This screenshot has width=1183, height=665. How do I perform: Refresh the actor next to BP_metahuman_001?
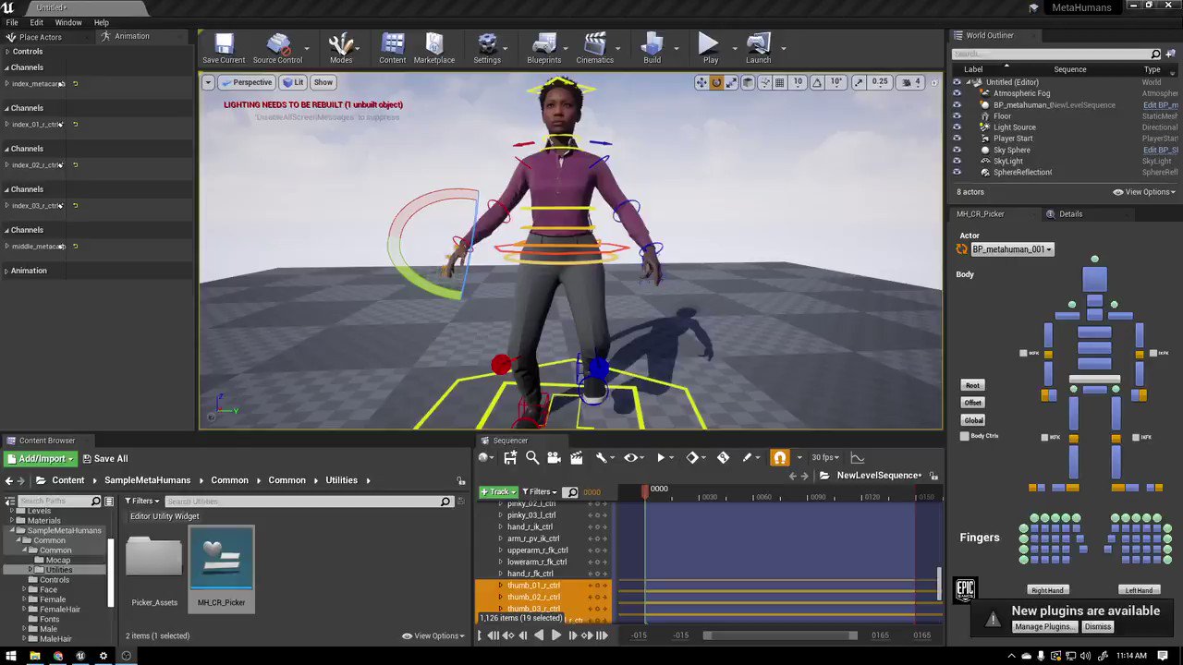pos(962,249)
